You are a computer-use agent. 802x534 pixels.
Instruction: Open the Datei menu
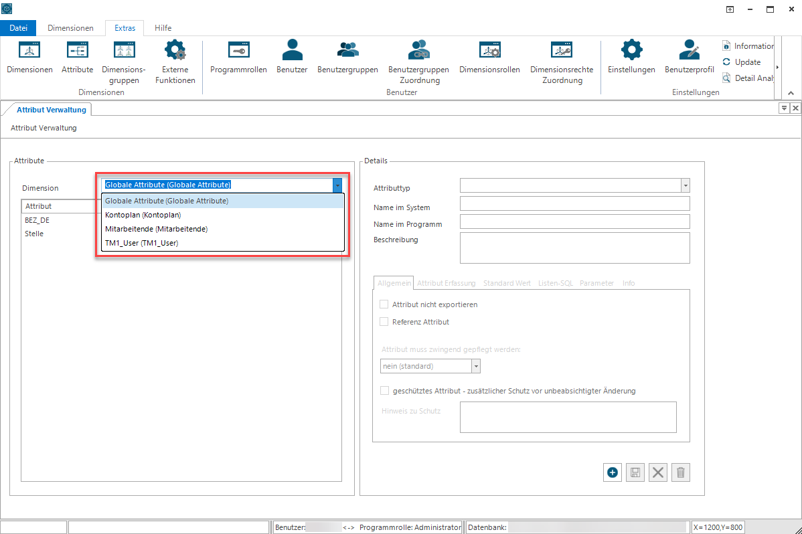coord(19,28)
